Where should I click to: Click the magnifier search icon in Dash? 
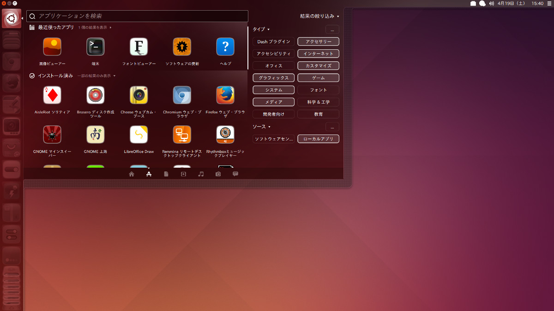pyautogui.click(x=32, y=16)
